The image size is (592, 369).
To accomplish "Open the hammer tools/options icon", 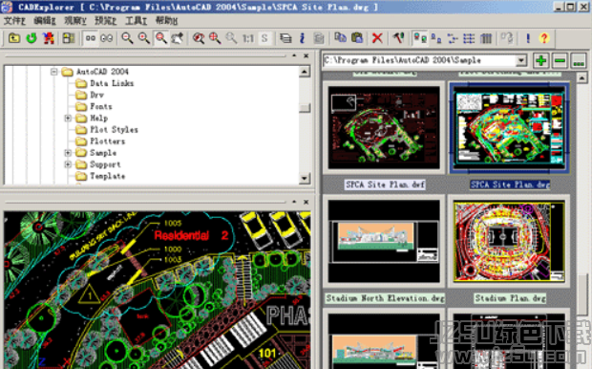I will pyautogui.click(x=399, y=38).
